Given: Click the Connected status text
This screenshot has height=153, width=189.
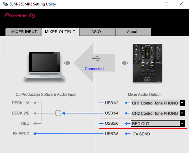Looking at the screenshot, I should pyautogui.click(x=94, y=69).
